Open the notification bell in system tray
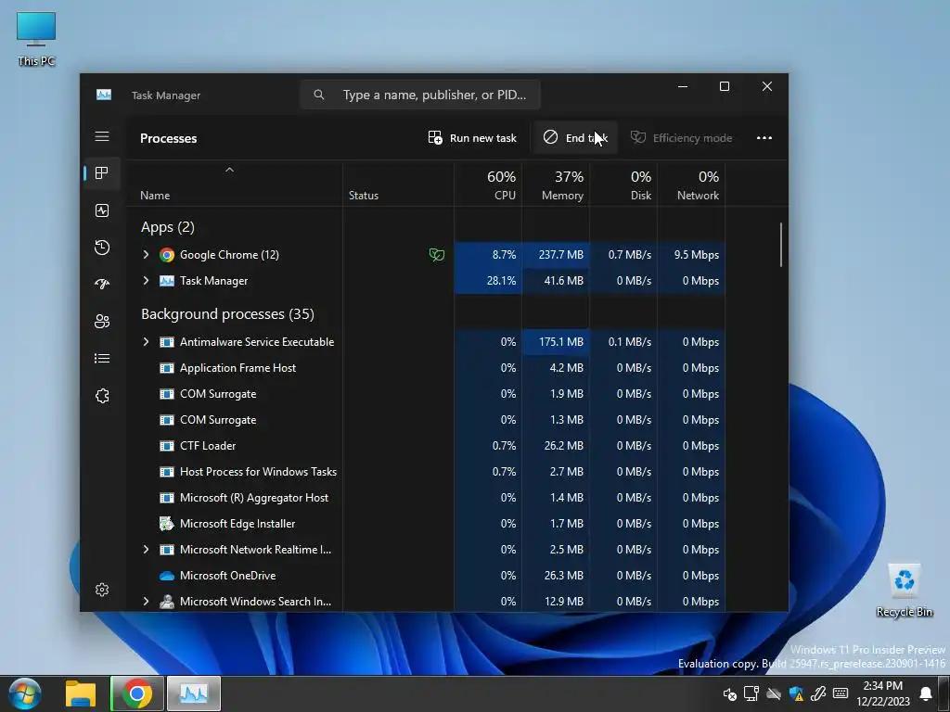Screen dimensions: 950x712 pyautogui.click(x=926, y=693)
